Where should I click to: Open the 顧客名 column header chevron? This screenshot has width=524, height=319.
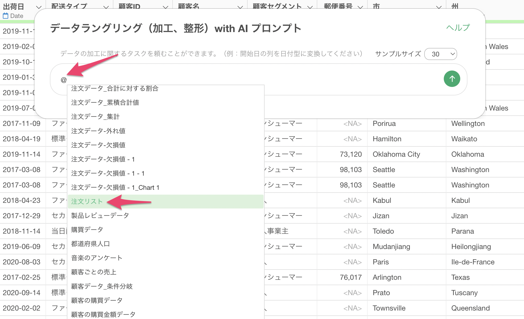[x=240, y=7]
